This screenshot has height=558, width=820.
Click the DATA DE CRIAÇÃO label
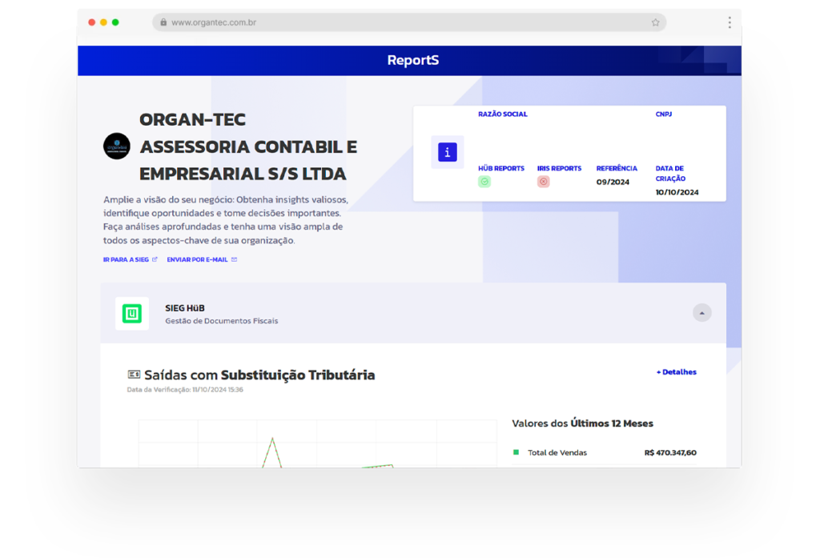(670, 173)
